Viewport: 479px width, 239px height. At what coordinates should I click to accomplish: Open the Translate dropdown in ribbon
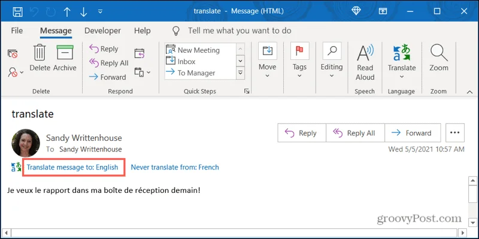402,61
